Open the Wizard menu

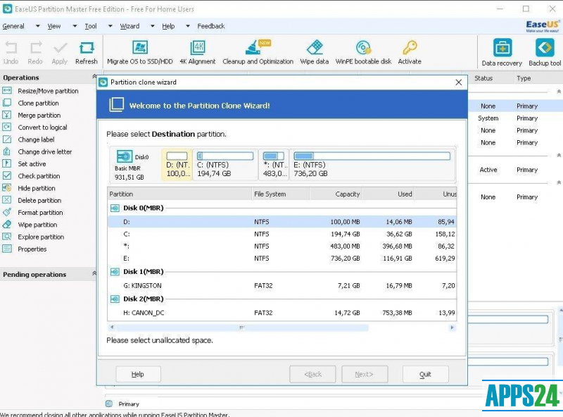(x=129, y=26)
